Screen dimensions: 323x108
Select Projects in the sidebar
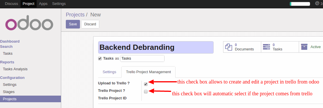pos(31,99)
